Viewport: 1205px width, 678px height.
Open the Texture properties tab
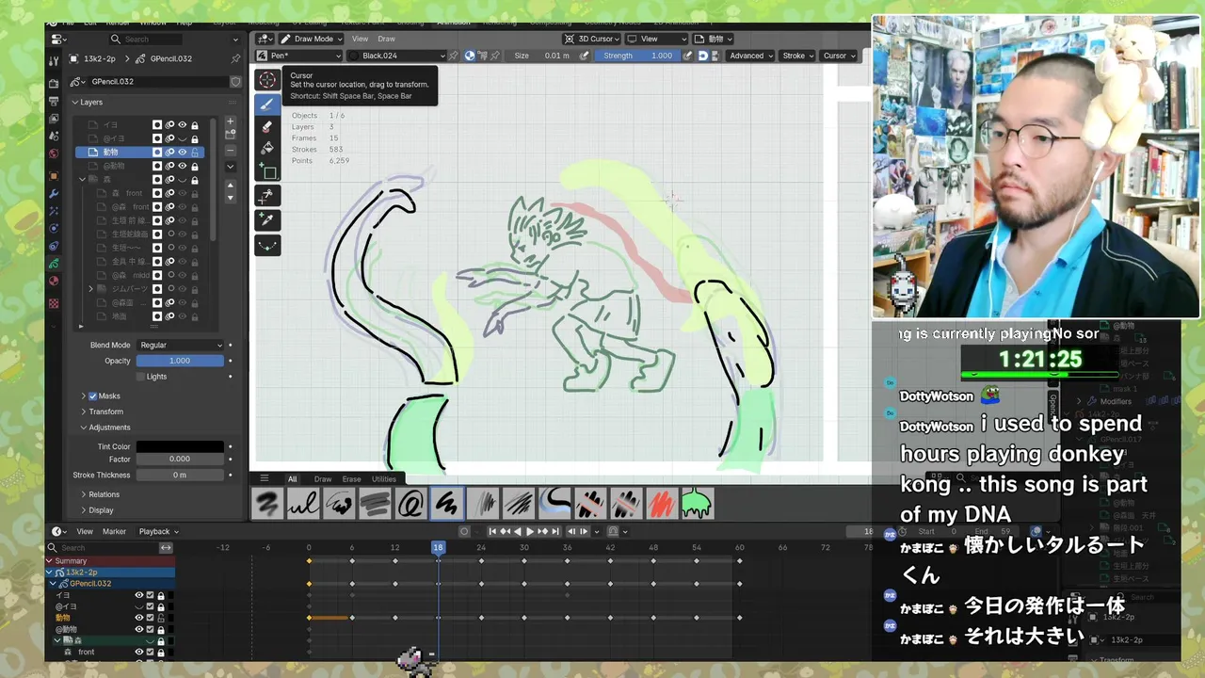[x=54, y=303]
